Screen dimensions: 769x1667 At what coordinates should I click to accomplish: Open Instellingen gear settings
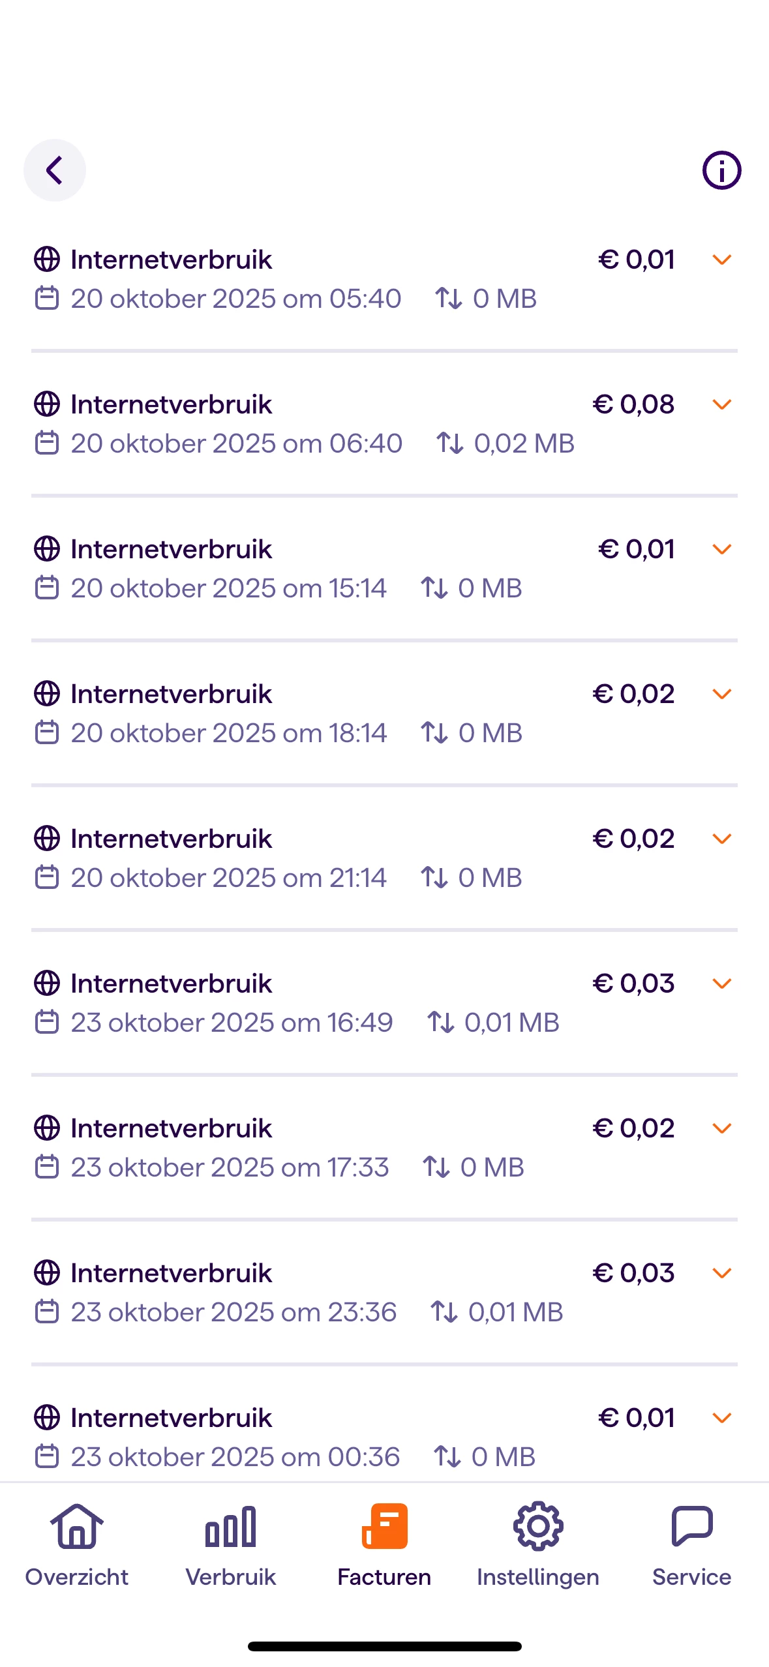click(538, 1544)
